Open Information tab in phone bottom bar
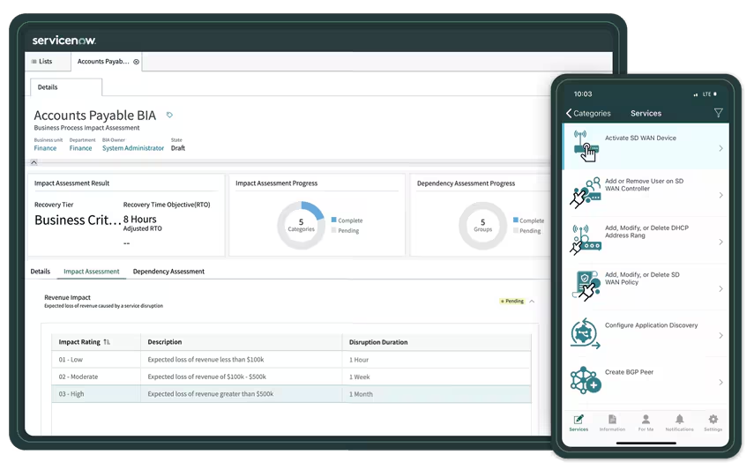The height and width of the screenshot is (470, 754). click(612, 422)
